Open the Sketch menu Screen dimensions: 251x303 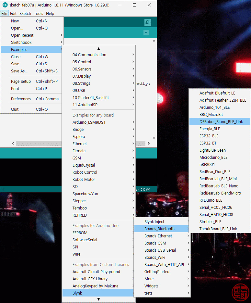(x=25, y=14)
